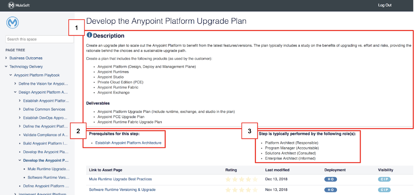Open Software Runtime Vers… tree page
The image size is (415, 195).
point(48,177)
